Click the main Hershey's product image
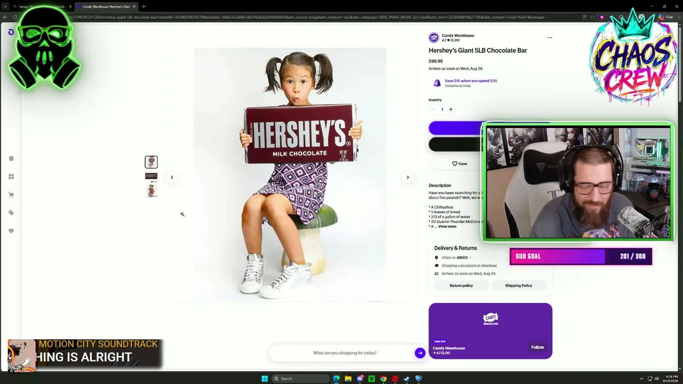Image resolution: width=683 pixels, height=384 pixels. tap(290, 174)
